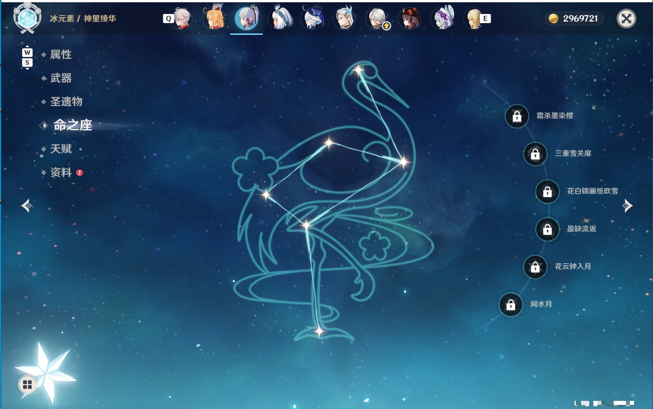Click the star at the crane's foot
The image size is (653, 409).
coord(319,332)
